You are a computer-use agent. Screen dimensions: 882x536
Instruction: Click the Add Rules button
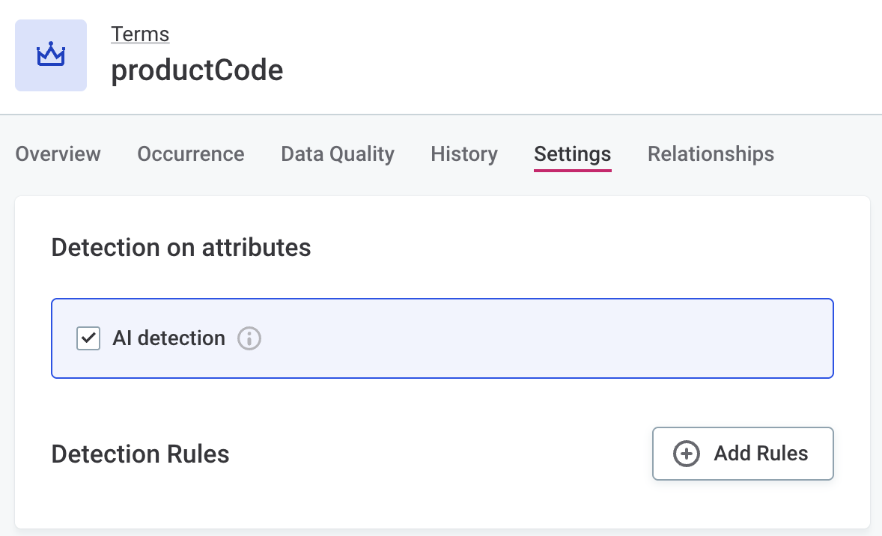click(x=742, y=454)
